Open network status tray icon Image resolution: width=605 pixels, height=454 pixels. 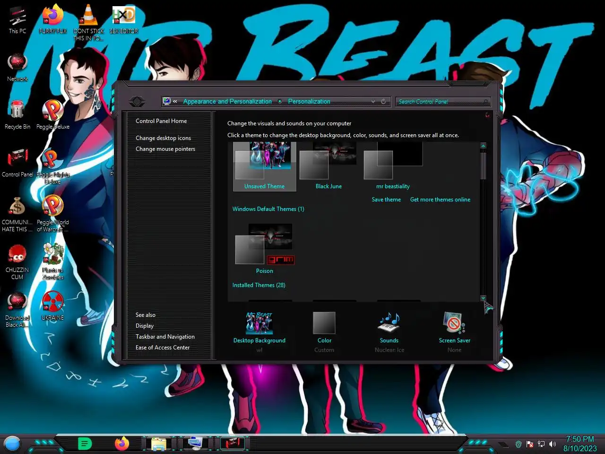pyautogui.click(x=541, y=444)
